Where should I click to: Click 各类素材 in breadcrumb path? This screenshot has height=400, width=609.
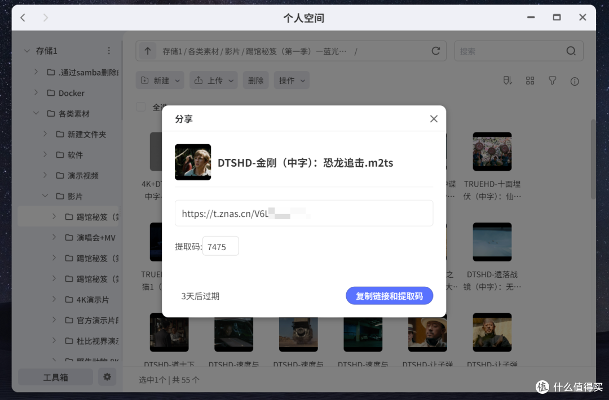(204, 51)
